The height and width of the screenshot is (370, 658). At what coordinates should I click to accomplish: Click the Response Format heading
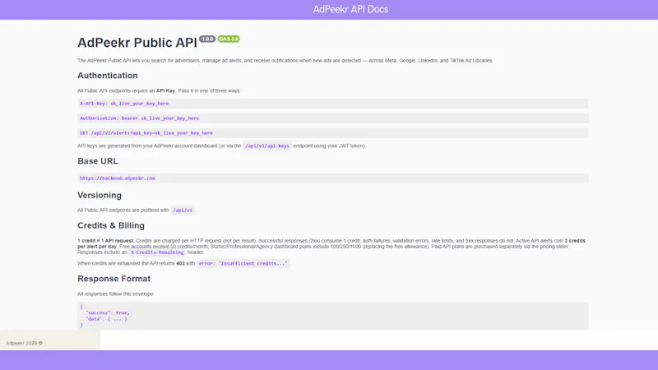[x=114, y=279]
